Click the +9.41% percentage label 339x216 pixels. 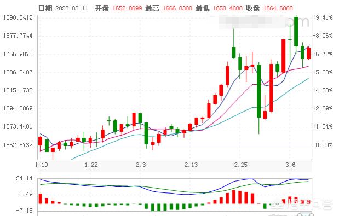click(323, 17)
